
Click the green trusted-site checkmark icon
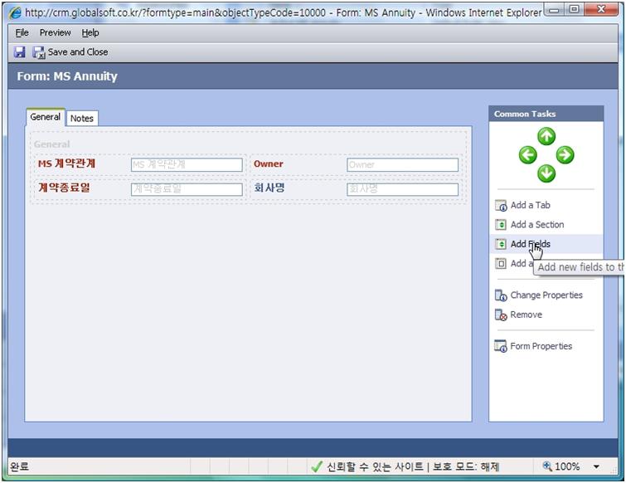tap(317, 466)
